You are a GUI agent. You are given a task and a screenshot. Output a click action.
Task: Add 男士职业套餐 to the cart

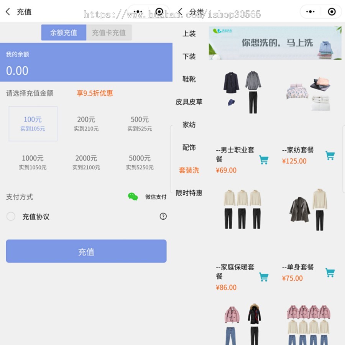click(x=264, y=160)
